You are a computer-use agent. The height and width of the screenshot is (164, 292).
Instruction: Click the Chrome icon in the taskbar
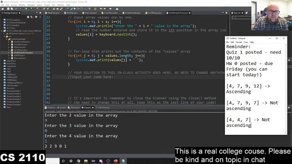click(78, 161)
